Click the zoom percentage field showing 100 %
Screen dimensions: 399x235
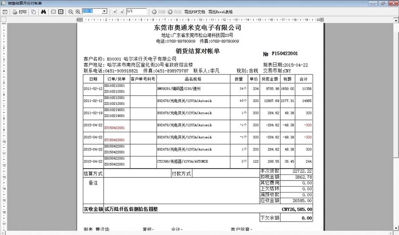(92, 12)
